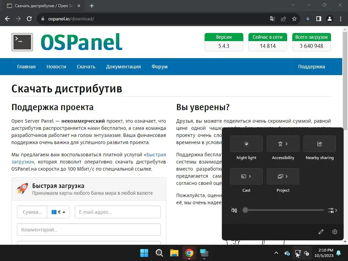The image size is (348, 261).
Task: Expand the Project quick setting
Action: (x=283, y=176)
